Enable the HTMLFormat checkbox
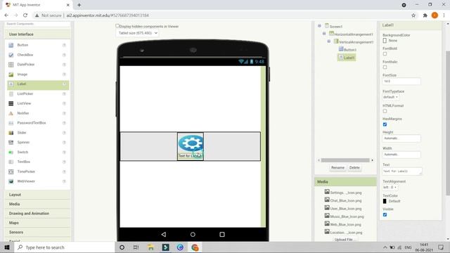The image size is (450, 253). point(385,111)
